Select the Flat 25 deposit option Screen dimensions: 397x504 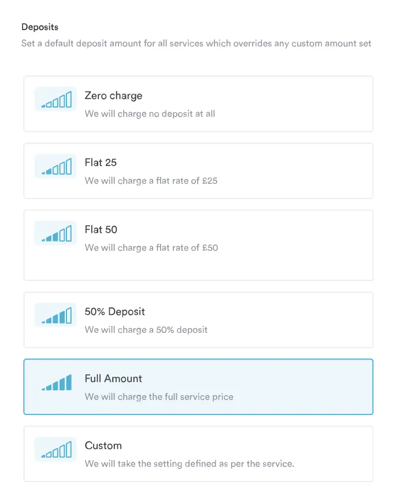[x=198, y=171]
